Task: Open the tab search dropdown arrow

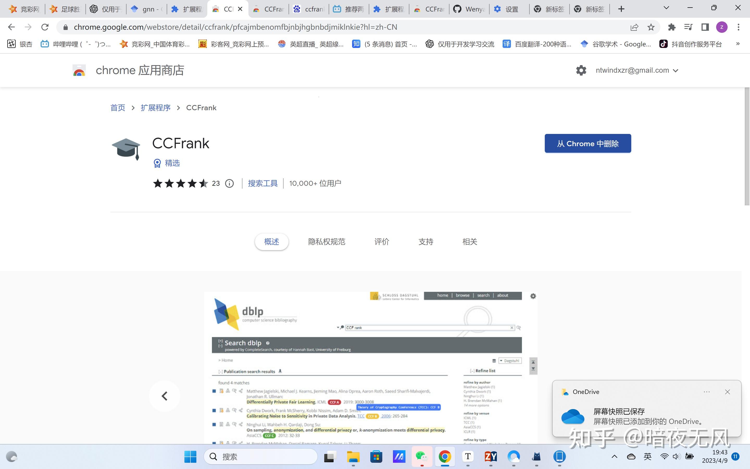Action: pyautogui.click(x=666, y=8)
